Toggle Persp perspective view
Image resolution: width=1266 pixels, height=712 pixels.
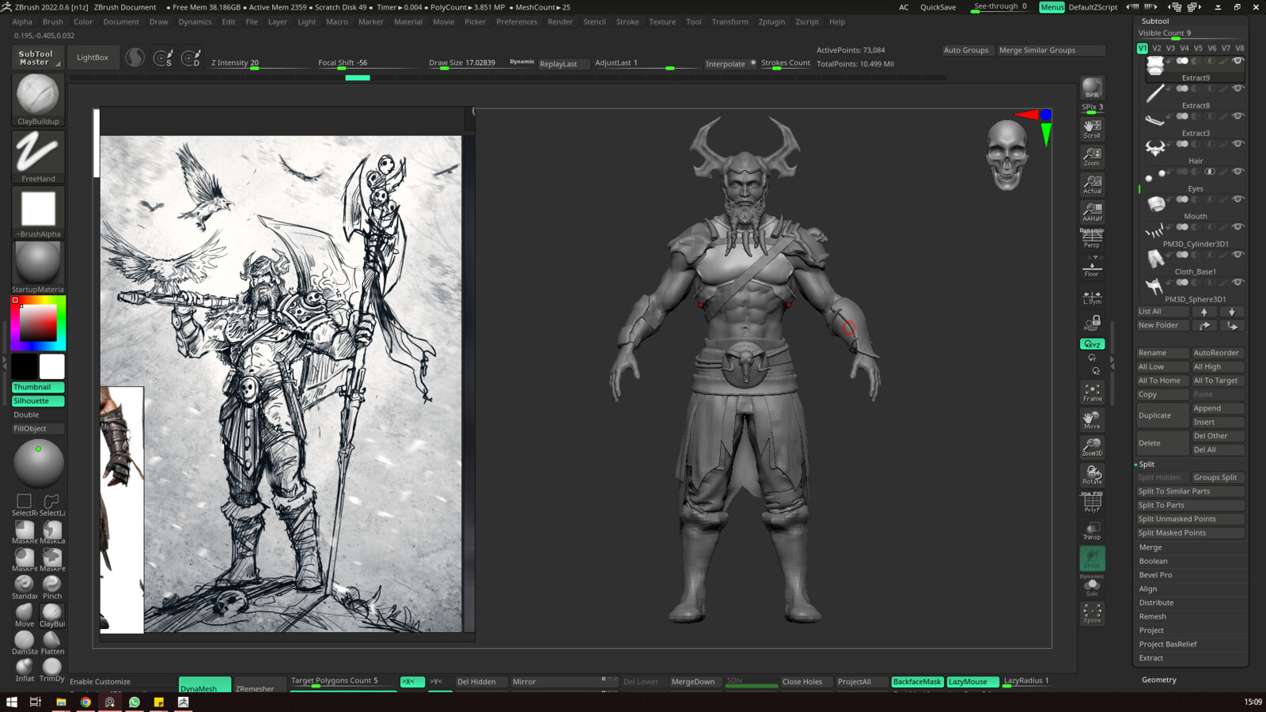click(x=1092, y=238)
